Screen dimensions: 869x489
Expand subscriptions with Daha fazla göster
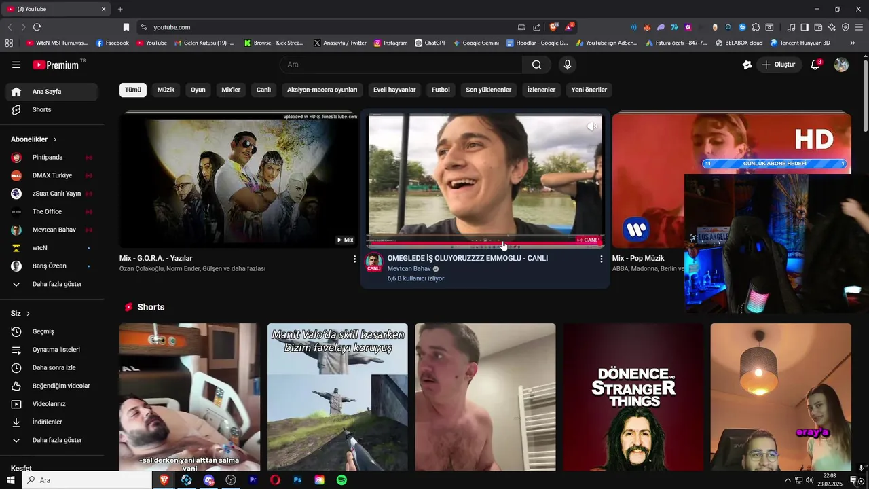pyautogui.click(x=52, y=284)
